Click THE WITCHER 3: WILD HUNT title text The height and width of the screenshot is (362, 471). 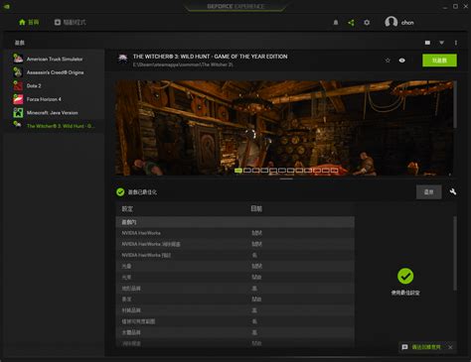(210, 57)
